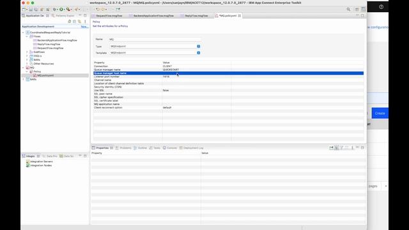Click the info icon next to Type

coord(199,46)
